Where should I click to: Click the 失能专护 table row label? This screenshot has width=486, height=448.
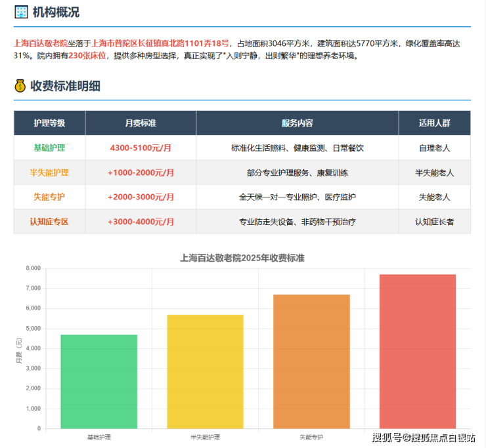49,197
